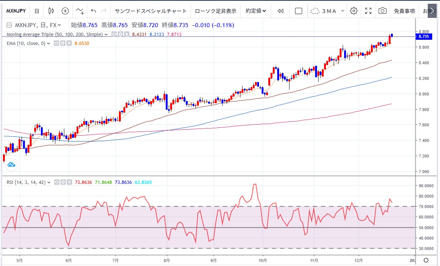Screen dimensions: 440x266
Task: Open the candlestick chart style selector
Action: [51, 11]
